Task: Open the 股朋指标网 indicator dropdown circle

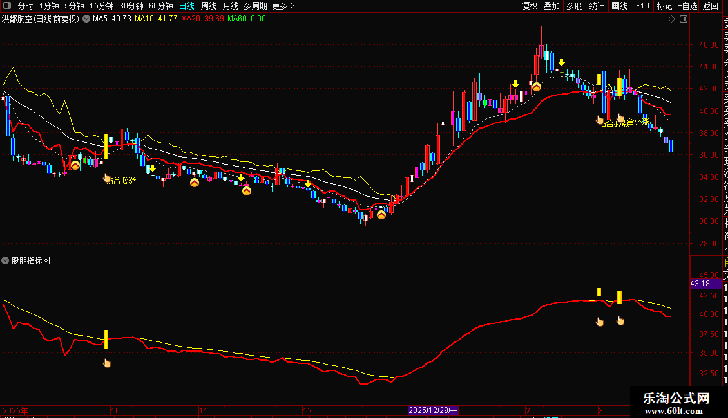Action: [5, 261]
